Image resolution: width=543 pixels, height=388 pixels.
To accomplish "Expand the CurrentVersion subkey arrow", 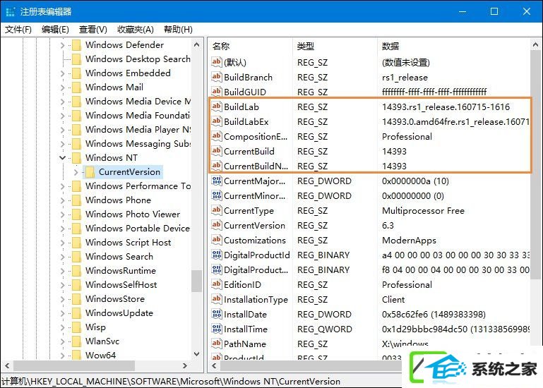I will point(76,172).
